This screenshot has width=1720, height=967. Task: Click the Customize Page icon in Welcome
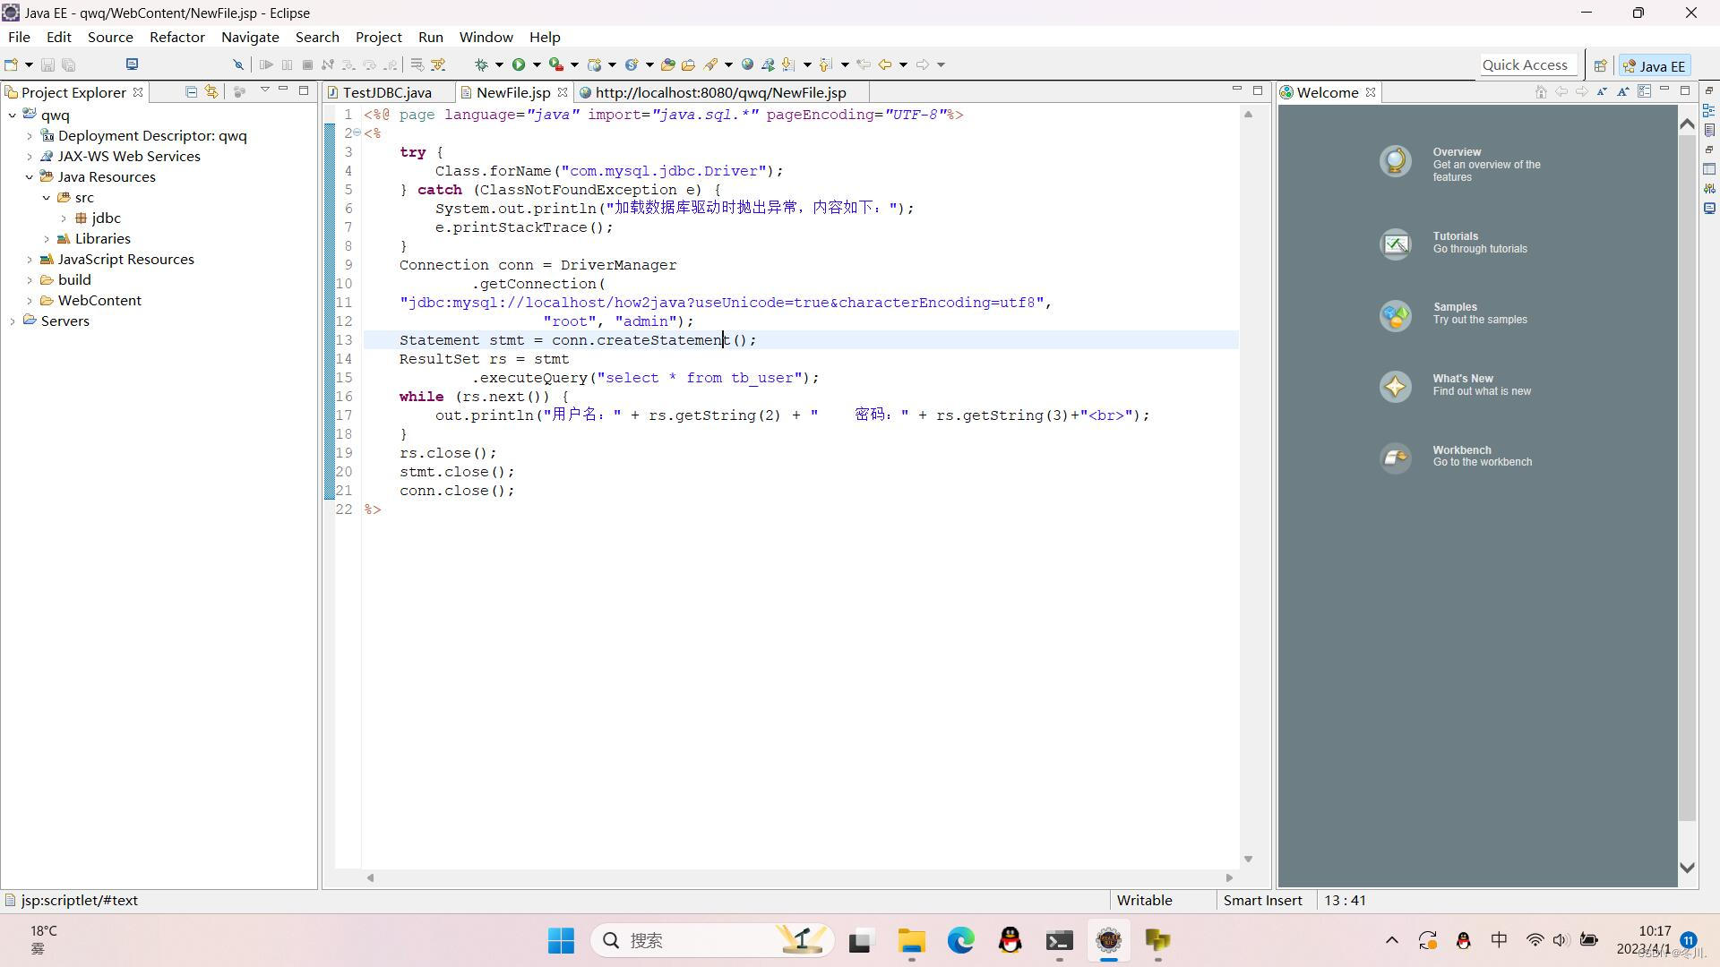coord(1644,91)
